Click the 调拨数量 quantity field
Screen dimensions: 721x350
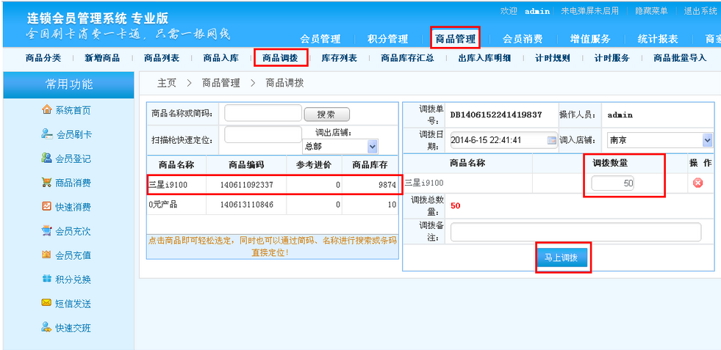(613, 183)
